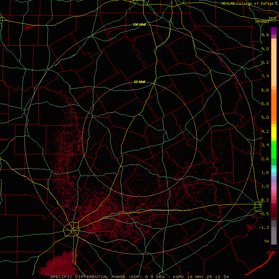This screenshot has width=279, height=279.
Task: Click the 9.0 scale value
Action: [x=265, y=49]
